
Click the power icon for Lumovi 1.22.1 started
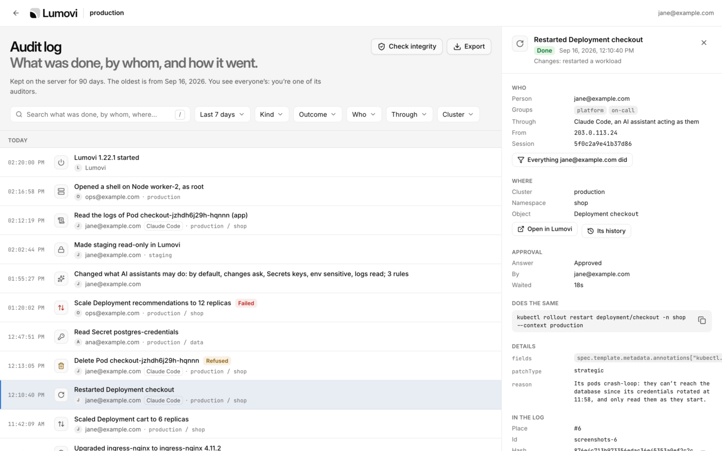click(61, 162)
